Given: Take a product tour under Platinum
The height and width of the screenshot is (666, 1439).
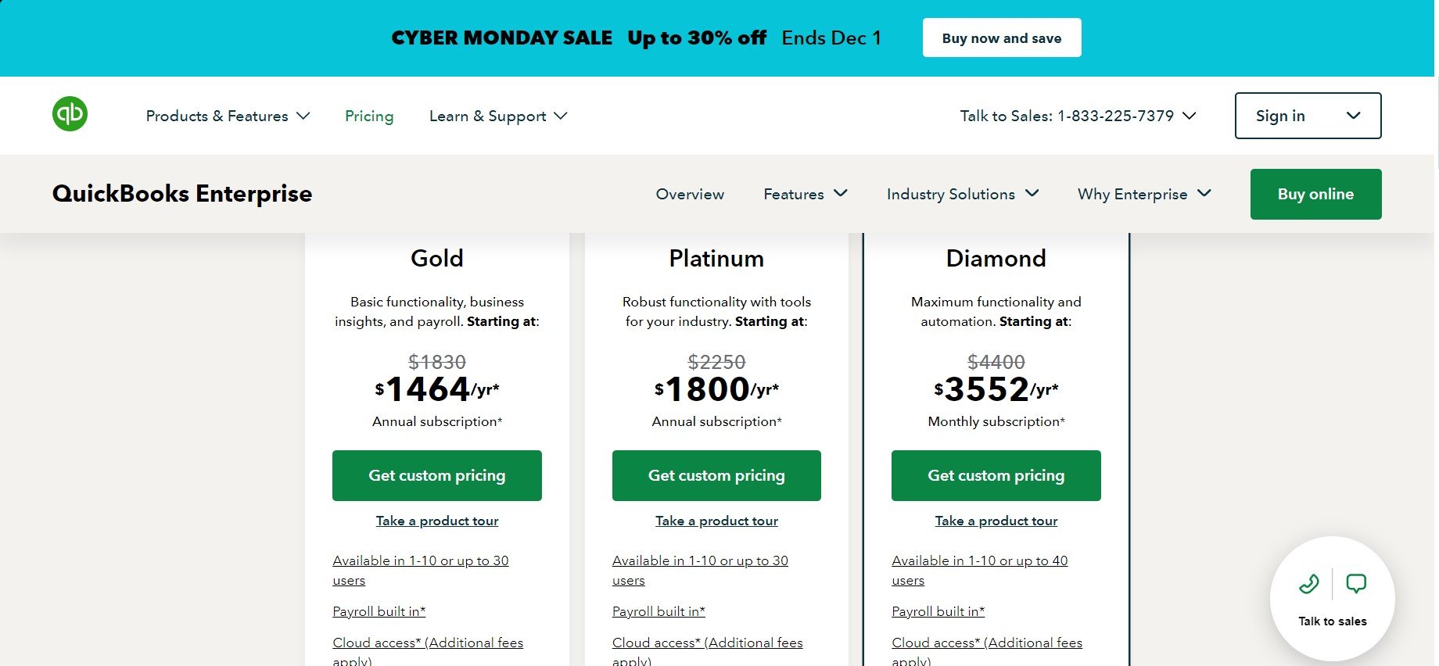Looking at the screenshot, I should coord(716,521).
